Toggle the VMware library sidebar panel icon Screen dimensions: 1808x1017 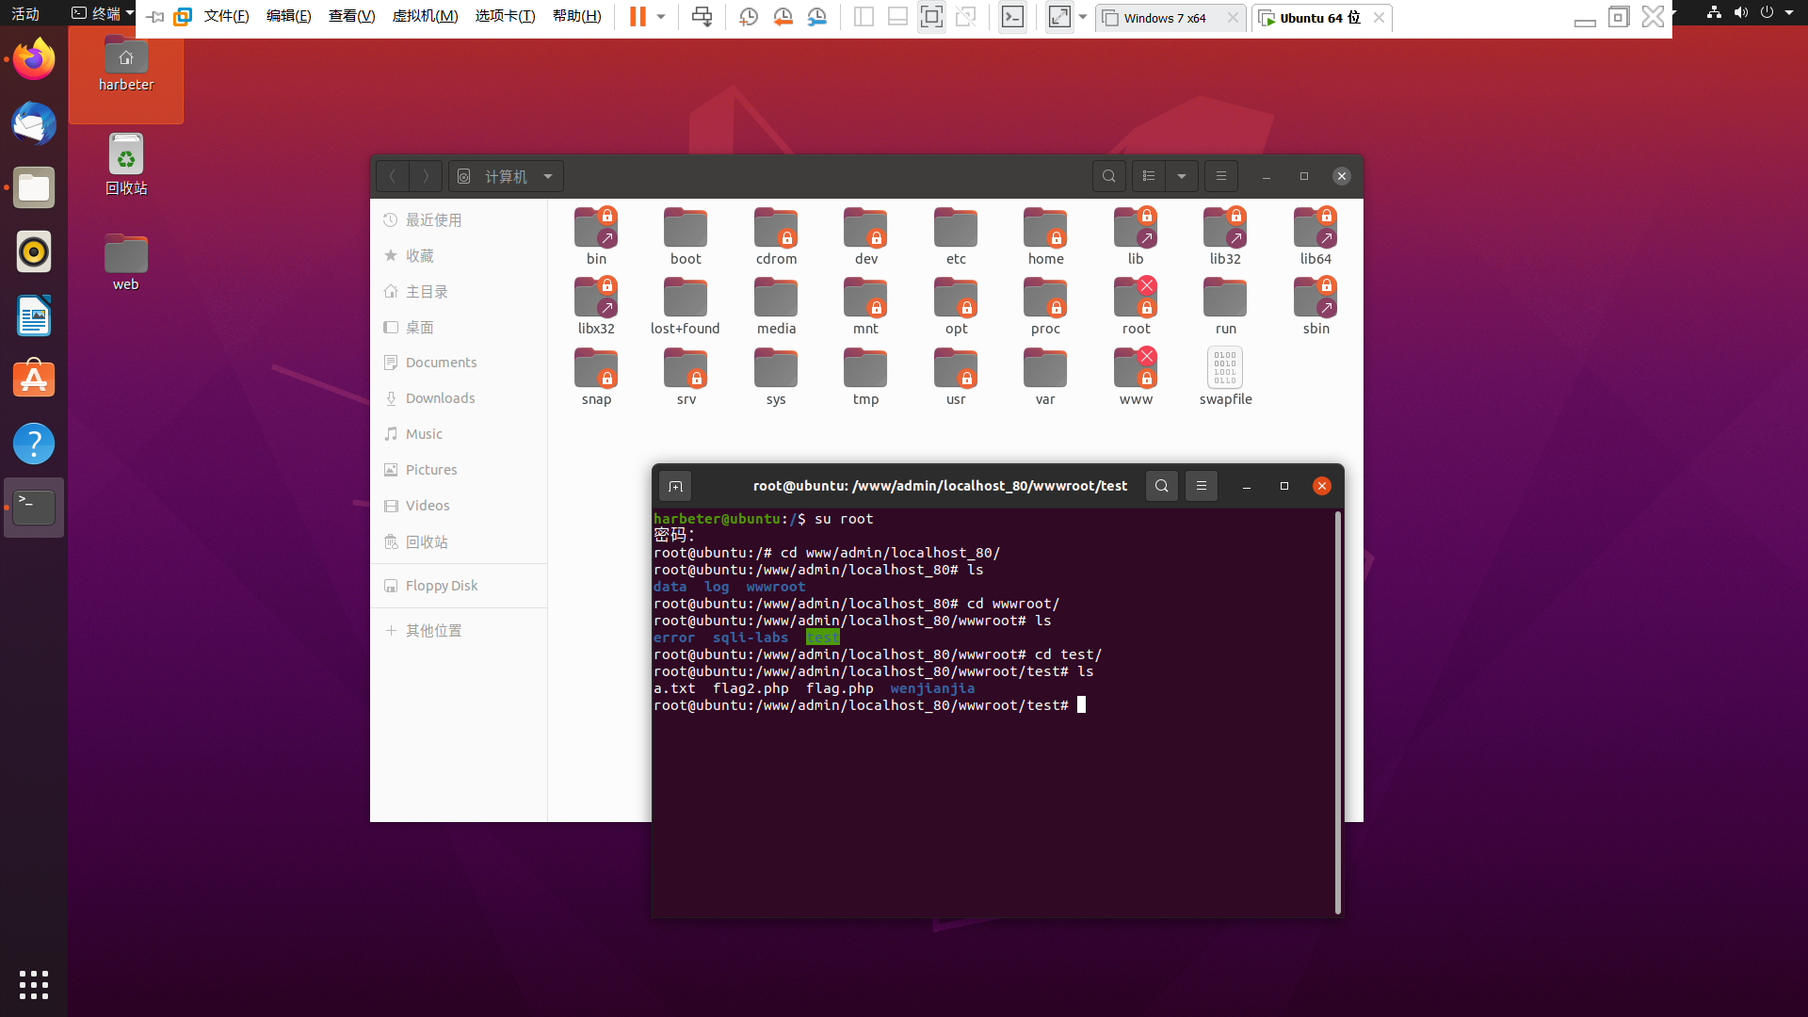(864, 17)
